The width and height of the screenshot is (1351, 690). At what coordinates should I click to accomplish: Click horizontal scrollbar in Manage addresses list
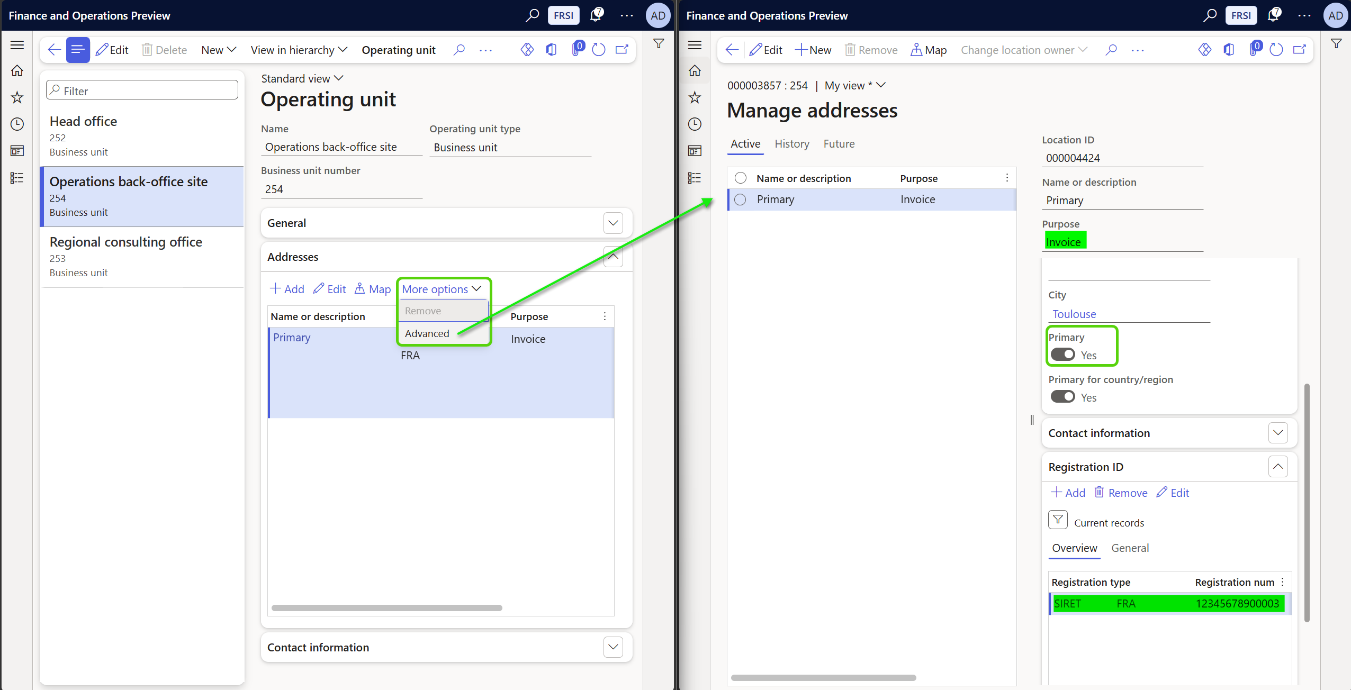(823, 678)
